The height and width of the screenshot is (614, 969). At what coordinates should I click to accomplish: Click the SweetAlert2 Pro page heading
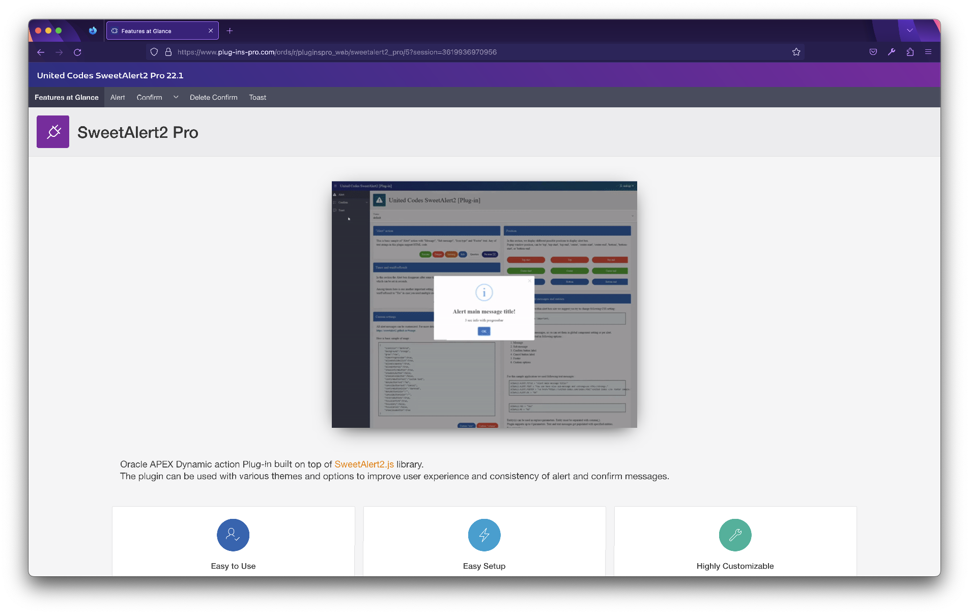(138, 132)
